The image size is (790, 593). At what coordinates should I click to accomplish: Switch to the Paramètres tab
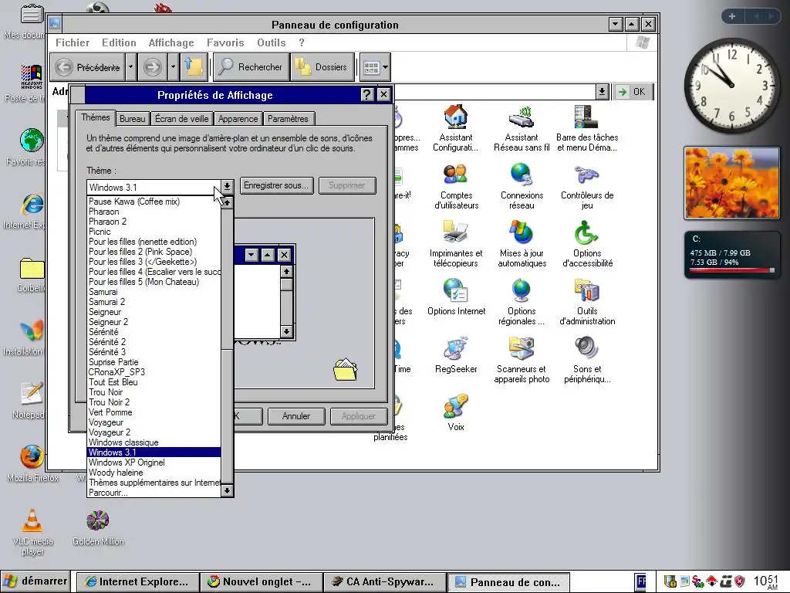288,119
